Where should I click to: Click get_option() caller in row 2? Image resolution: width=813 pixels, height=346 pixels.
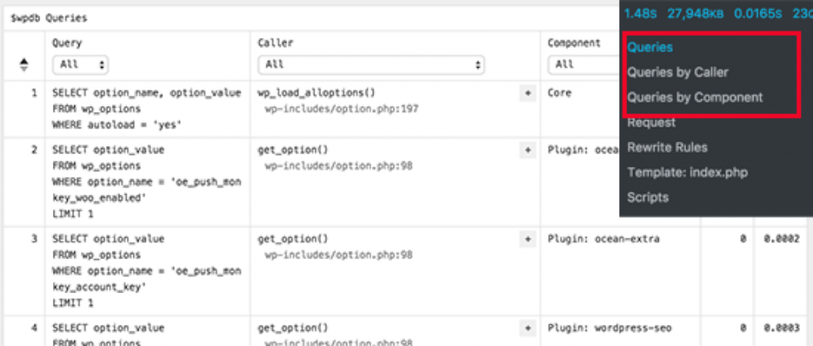(x=293, y=150)
